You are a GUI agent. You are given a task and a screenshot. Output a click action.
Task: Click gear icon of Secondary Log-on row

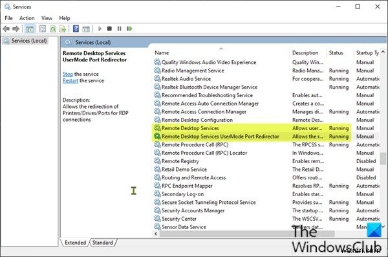pyautogui.click(x=157, y=194)
